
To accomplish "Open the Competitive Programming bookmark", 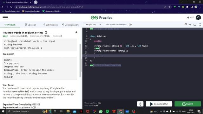I will pyautogui.click(x=31, y=11).
